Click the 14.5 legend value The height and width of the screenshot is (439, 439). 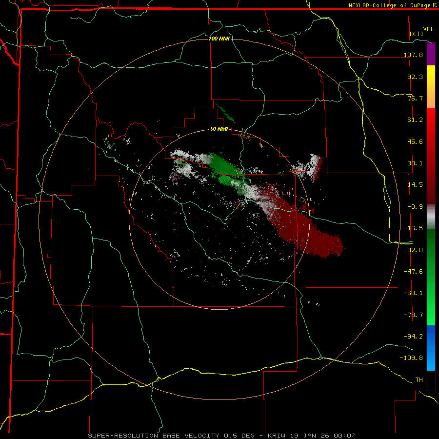(415, 185)
